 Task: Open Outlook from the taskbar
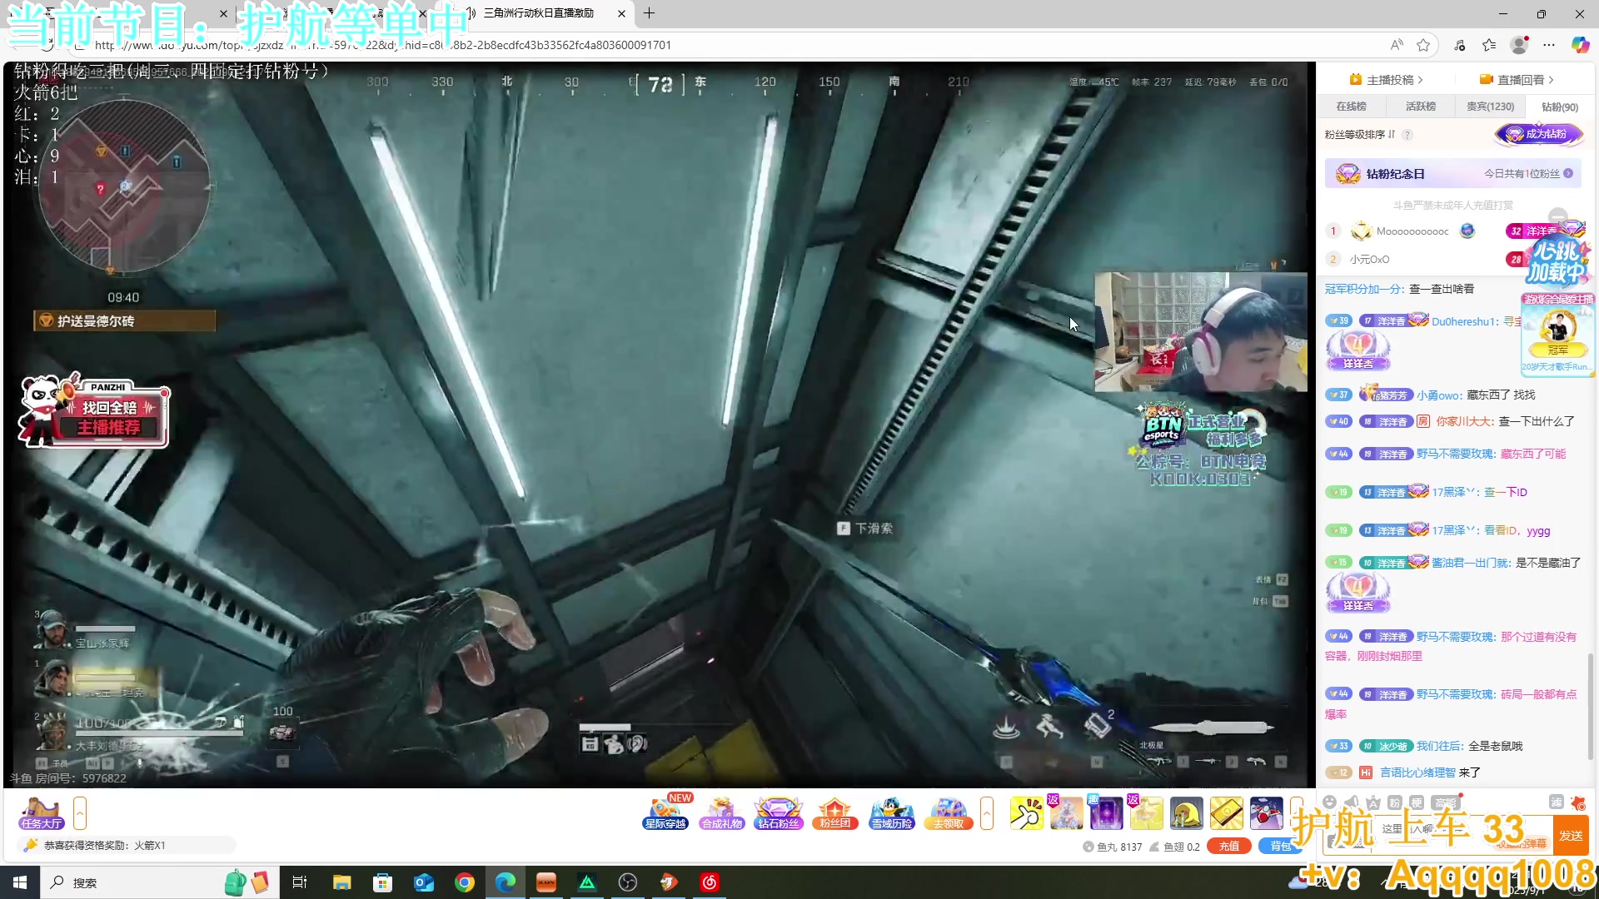click(424, 882)
